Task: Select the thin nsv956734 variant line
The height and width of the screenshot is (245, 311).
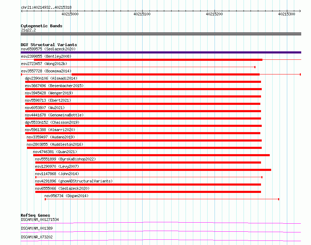Action: pos(162,199)
